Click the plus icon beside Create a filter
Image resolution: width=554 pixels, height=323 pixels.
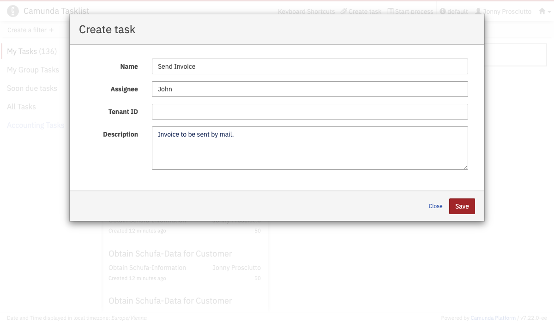coord(51,30)
